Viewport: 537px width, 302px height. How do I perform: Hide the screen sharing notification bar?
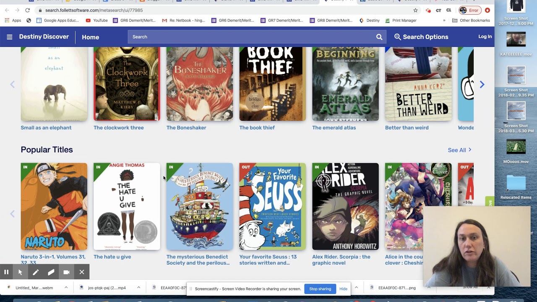coord(343,289)
